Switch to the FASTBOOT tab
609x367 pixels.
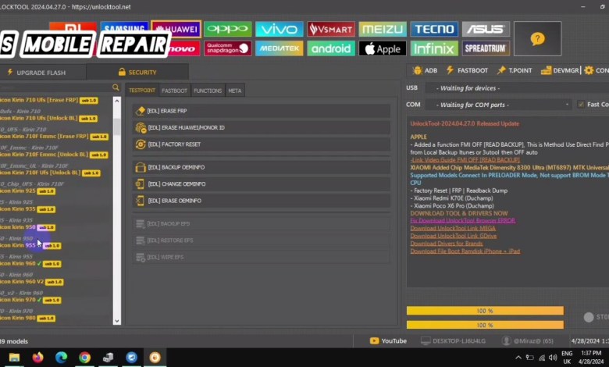coord(174,91)
